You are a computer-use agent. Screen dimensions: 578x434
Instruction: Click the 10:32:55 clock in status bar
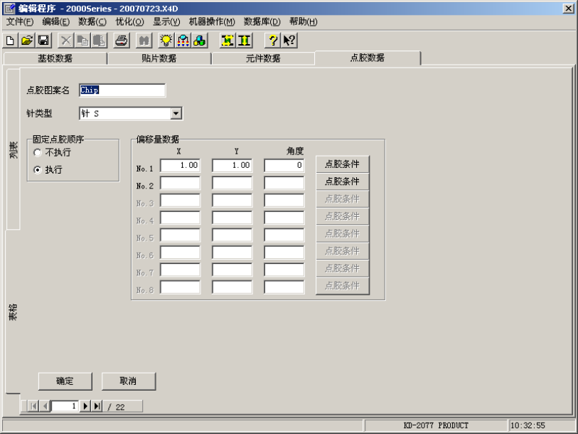click(528, 425)
